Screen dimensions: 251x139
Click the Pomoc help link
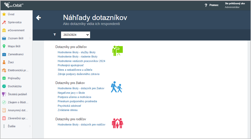pyautogui.click(x=214, y=5)
